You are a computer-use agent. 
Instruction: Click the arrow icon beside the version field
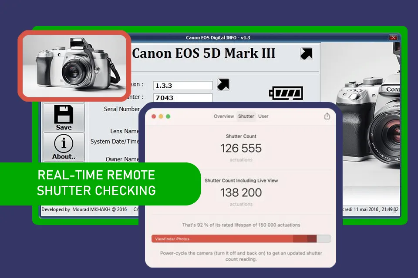(223, 84)
